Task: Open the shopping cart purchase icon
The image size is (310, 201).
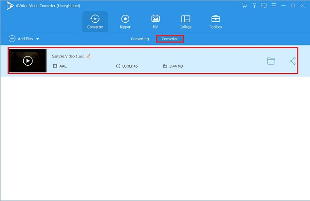Action: click(245, 5)
